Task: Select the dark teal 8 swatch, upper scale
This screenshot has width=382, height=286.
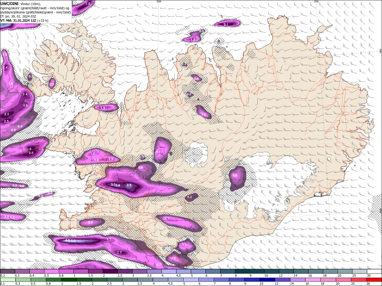Action: [242, 271]
